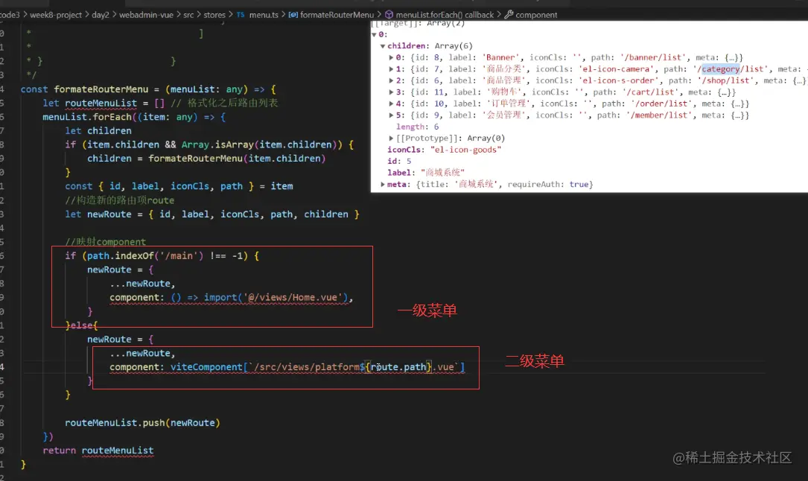This screenshot has width=808, height=481.
Task: Collapse the 0: object in console
Action: (374, 34)
